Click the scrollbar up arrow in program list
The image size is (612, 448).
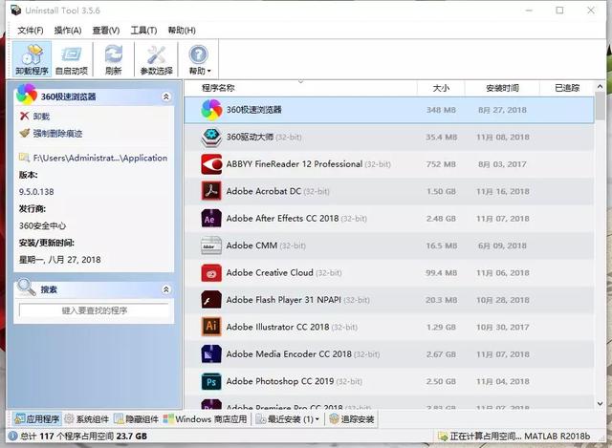point(600,87)
